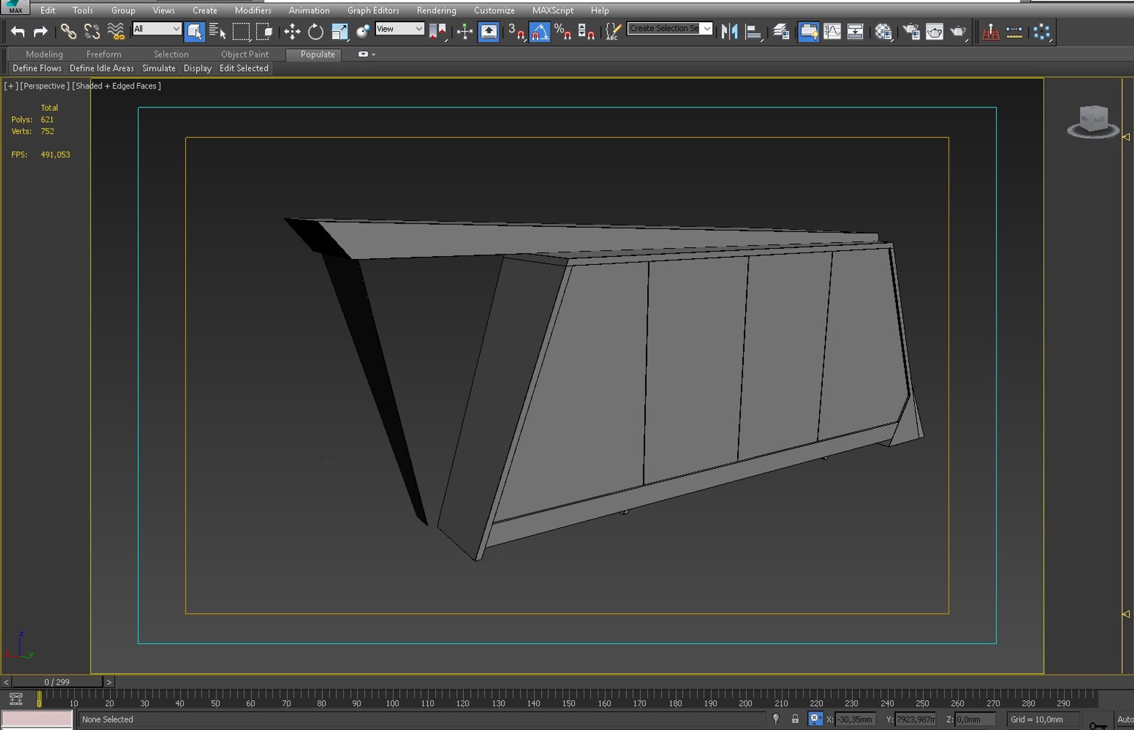Open the Material Editor icon
The image size is (1134, 730).
coord(883,32)
